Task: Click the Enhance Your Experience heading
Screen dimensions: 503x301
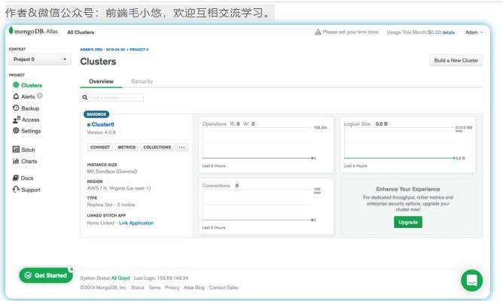Action: (x=408, y=189)
